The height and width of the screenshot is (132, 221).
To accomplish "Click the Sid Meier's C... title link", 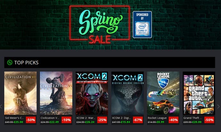I will 14,118.
